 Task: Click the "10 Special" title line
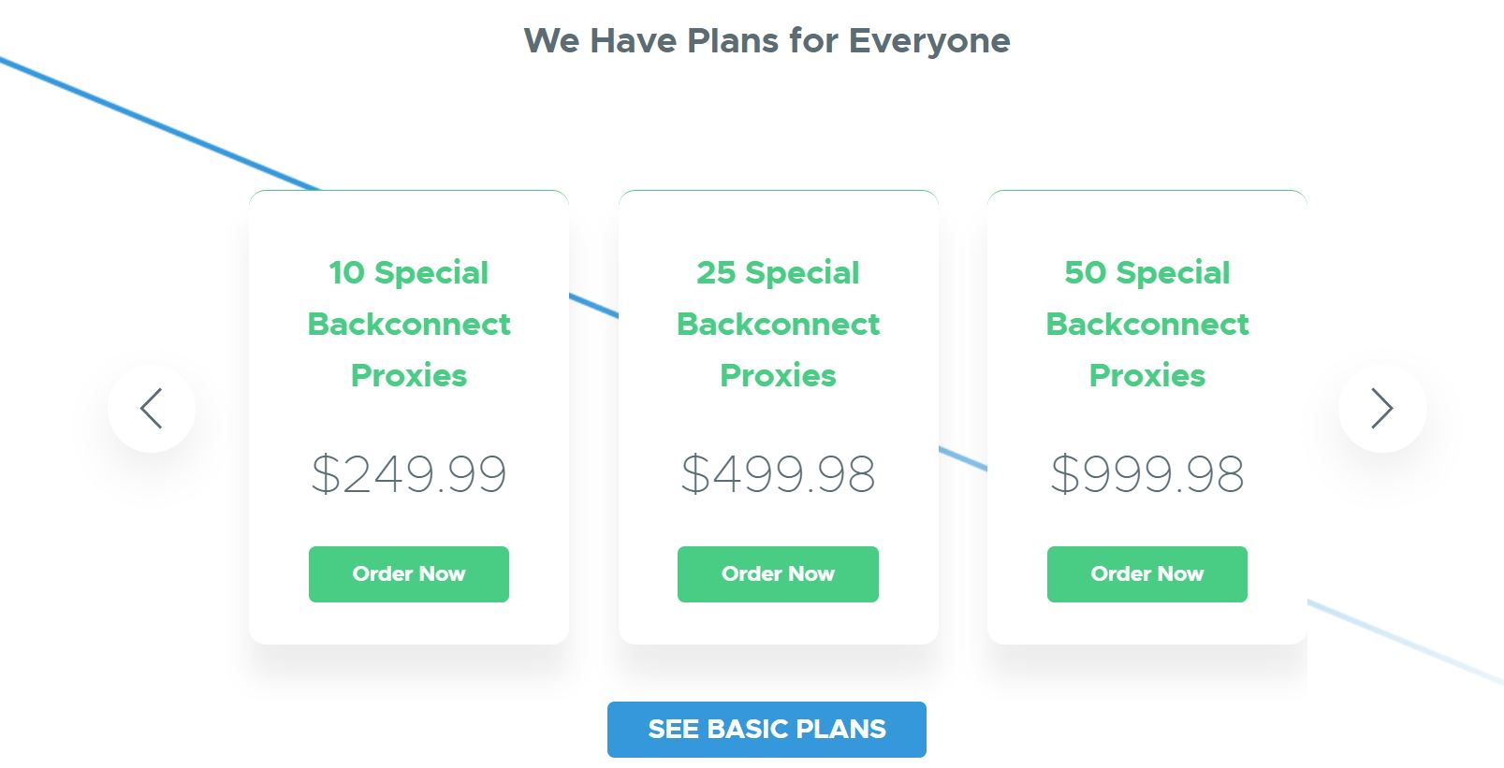point(409,273)
